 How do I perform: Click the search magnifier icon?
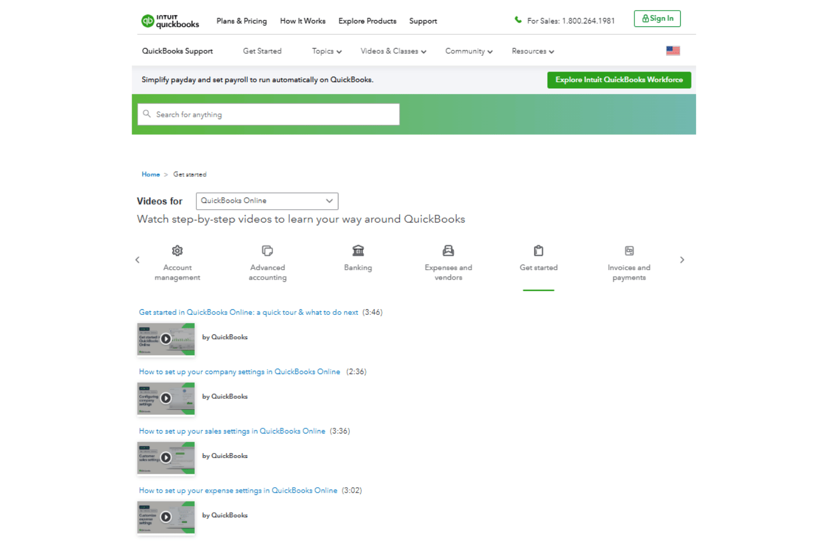(x=147, y=114)
